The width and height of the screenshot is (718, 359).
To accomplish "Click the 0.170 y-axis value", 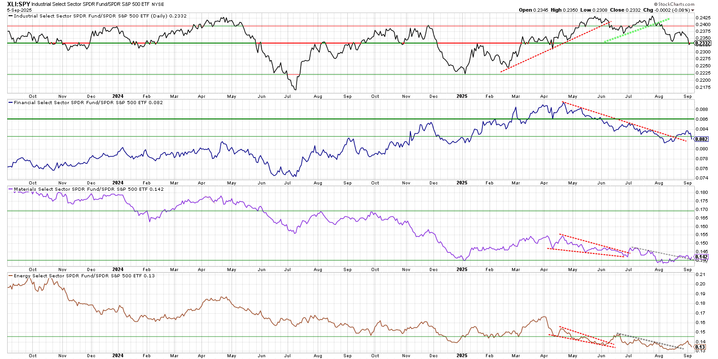I will pos(702,210).
